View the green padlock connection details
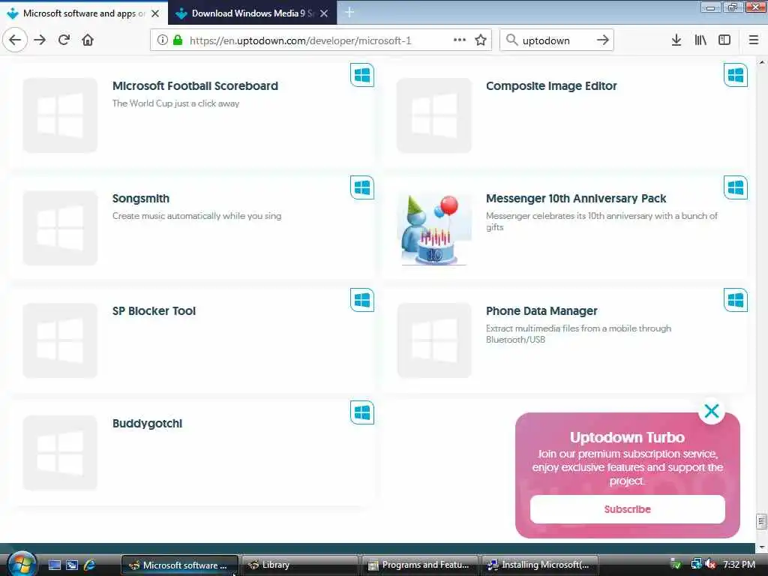 click(x=178, y=40)
